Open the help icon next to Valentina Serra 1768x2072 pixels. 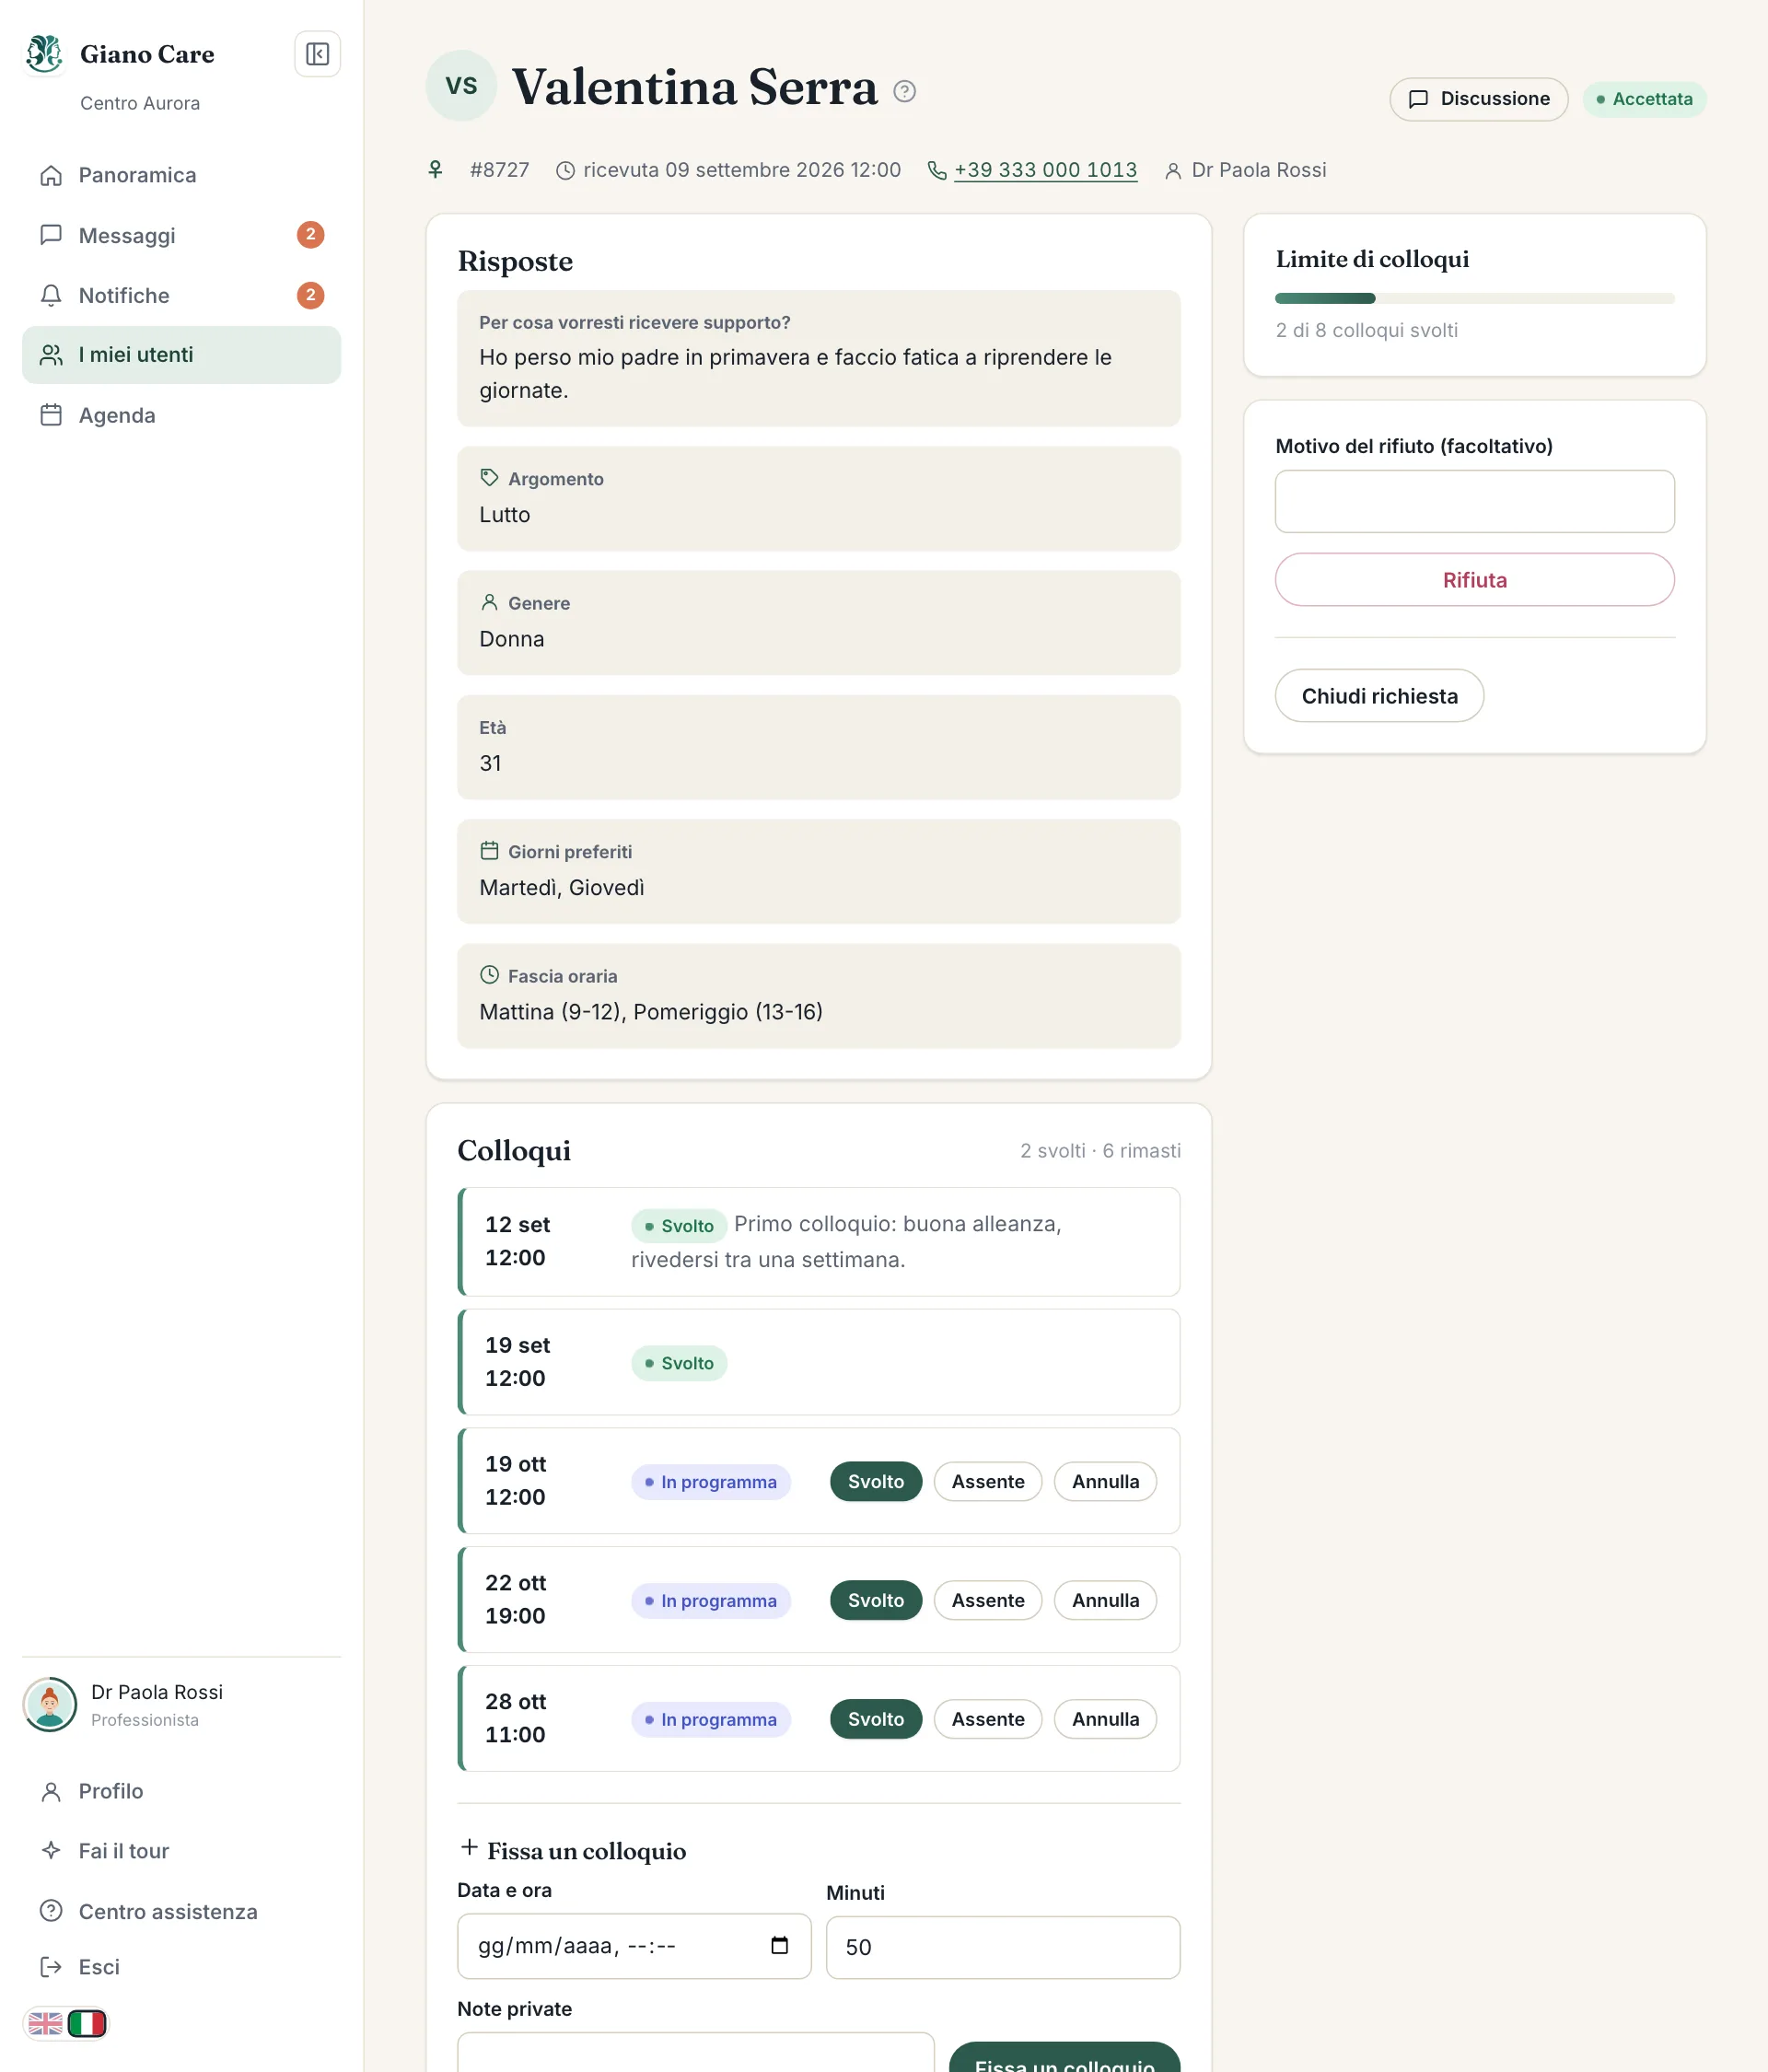[904, 91]
